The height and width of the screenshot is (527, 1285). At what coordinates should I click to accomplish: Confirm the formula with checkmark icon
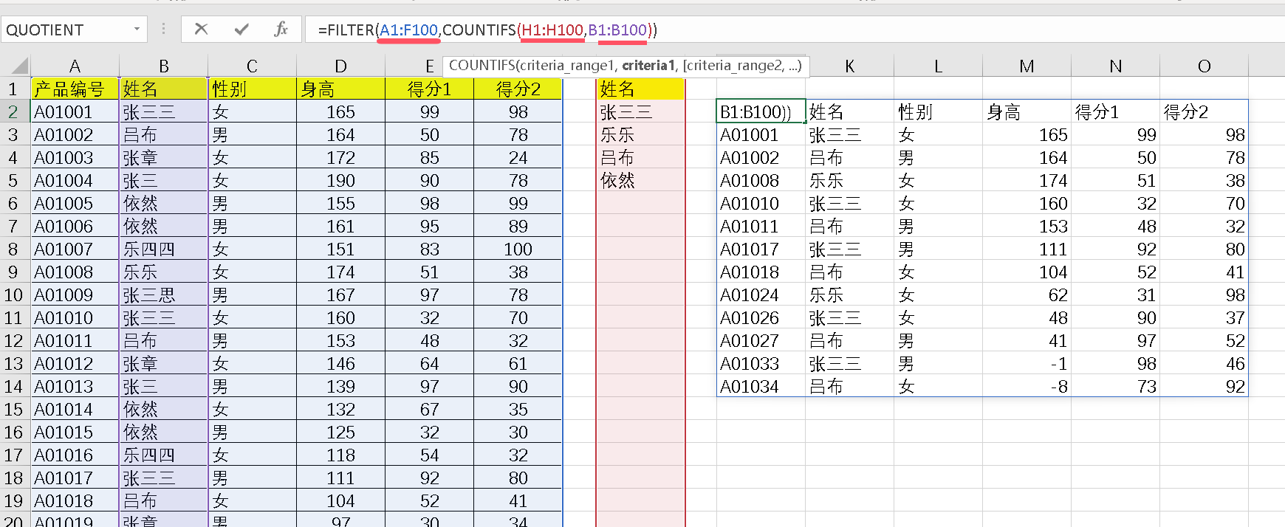241,30
